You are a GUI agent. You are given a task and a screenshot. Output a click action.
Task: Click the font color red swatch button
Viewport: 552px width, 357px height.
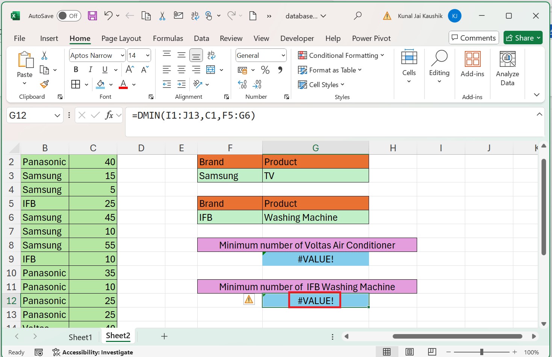(x=123, y=84)
